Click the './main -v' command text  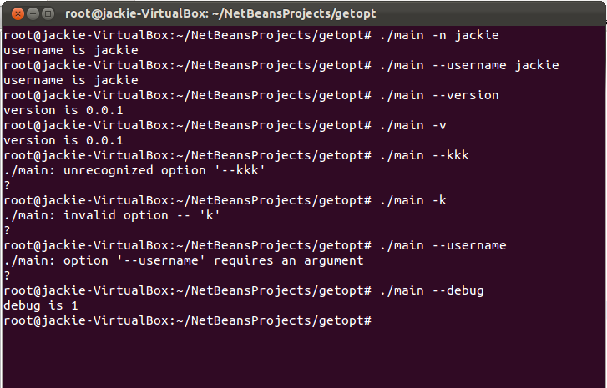409,125
